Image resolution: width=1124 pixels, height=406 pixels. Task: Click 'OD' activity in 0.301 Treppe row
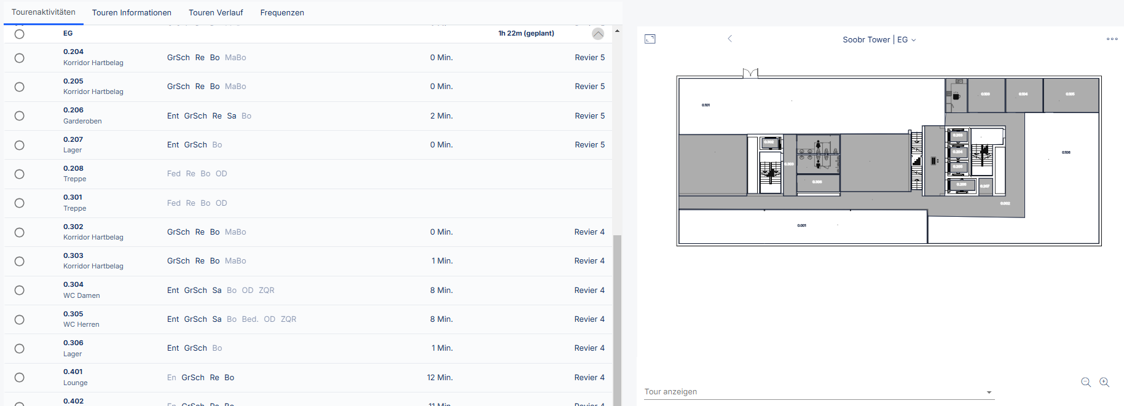pos(221,203)
